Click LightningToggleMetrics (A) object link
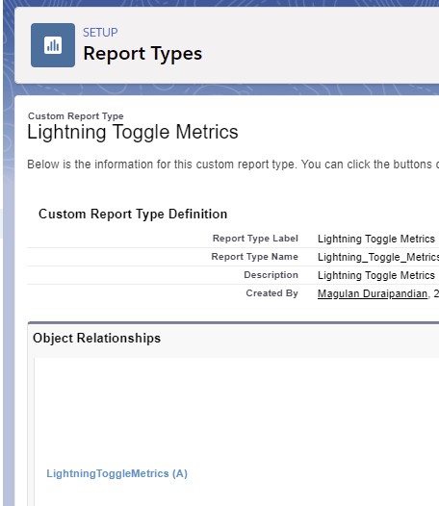 pyautogui.click(x=116, y=473)
